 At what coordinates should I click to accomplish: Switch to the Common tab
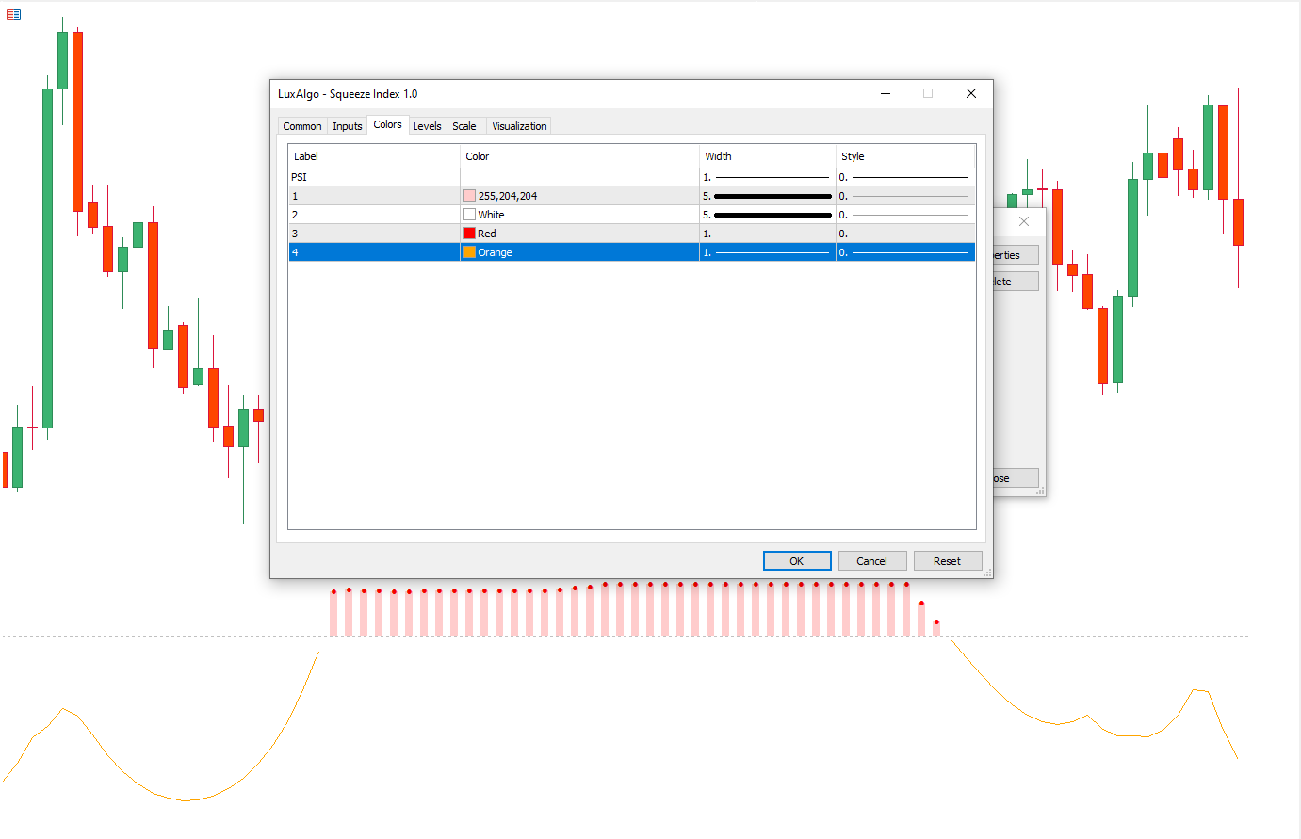point(302,126)
